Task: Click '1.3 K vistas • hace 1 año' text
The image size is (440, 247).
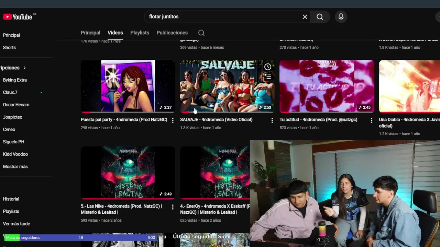Action: tap(201, 128)
